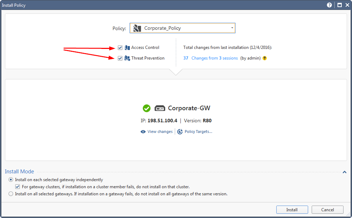
Task: Click the Cancel button
Action: tap(328, 210)
